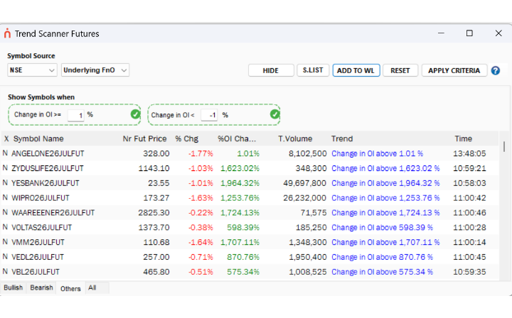Sort by %OI Cha... column header
The width and height of the screenshot is (512, 318).
237,138
